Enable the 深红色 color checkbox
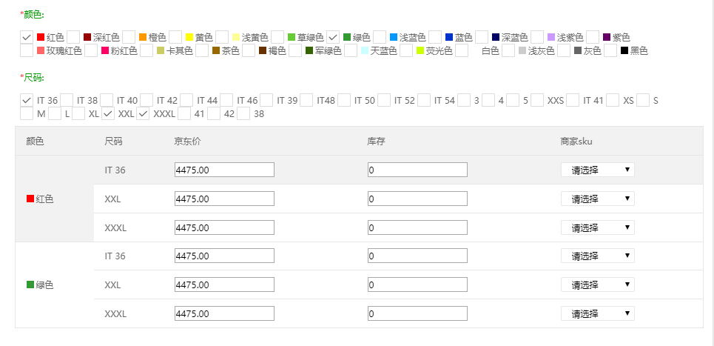This screenshot has height=346, width=714. pyautogui.click(x=73, y=37)
